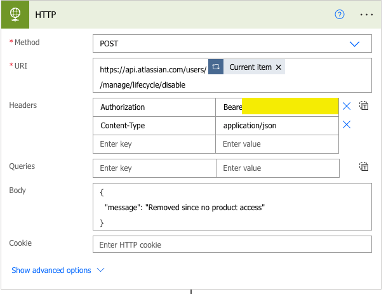Click the Queries Enter value field

(277, 168)
